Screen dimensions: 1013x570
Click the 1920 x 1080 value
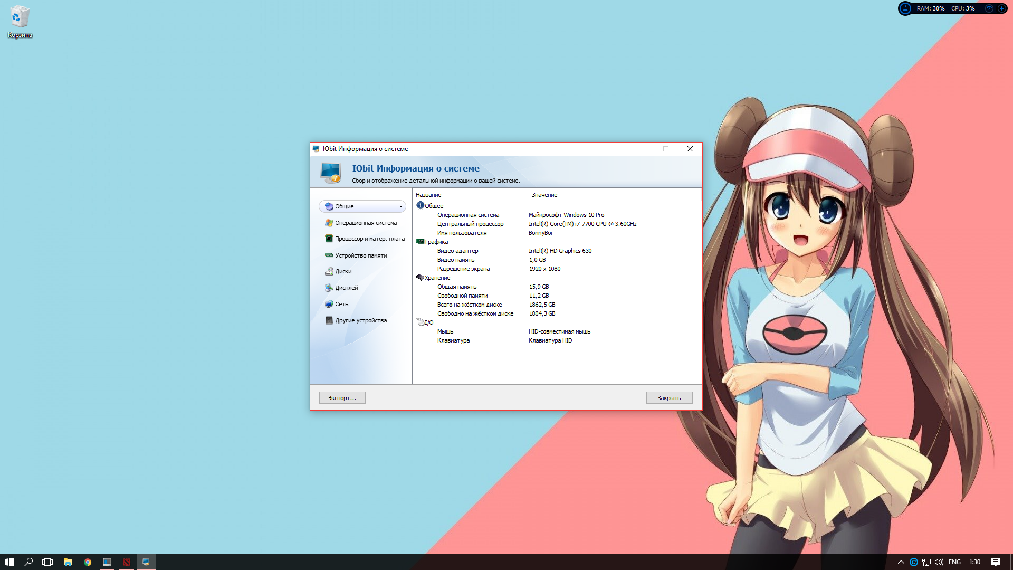click(x=544, y=269)
